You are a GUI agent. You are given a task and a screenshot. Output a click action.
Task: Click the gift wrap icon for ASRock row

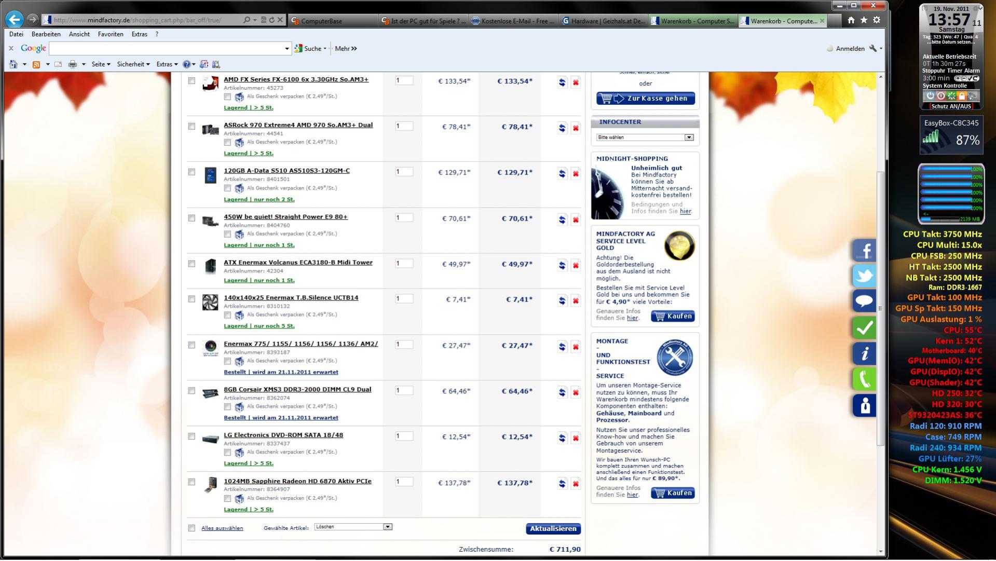(239, 143)
